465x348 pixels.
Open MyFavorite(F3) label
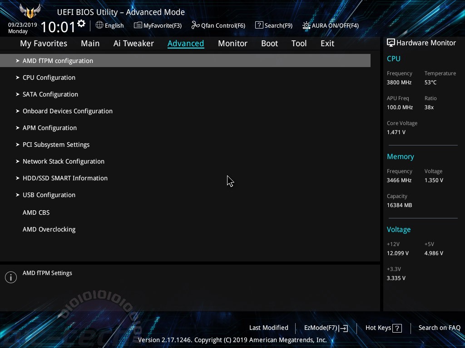163,26
